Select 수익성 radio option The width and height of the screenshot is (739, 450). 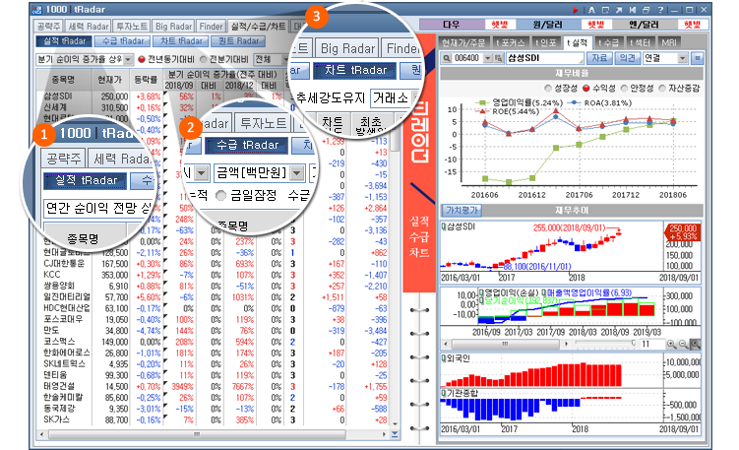(586, 89)
